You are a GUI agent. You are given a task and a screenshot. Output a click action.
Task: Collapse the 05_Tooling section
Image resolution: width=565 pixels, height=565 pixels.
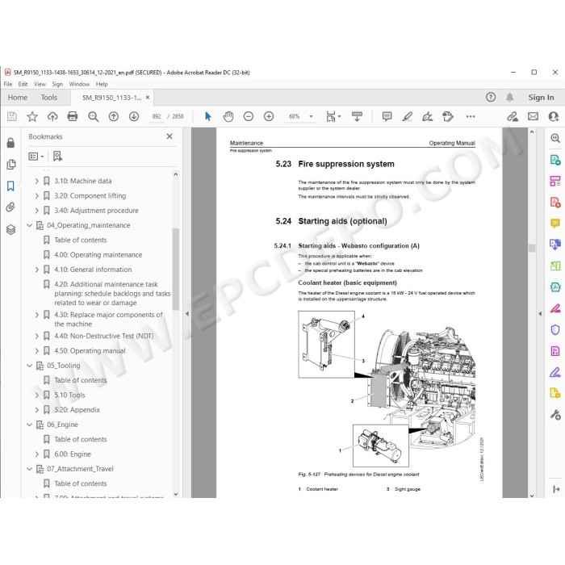[x=30, y=366]
